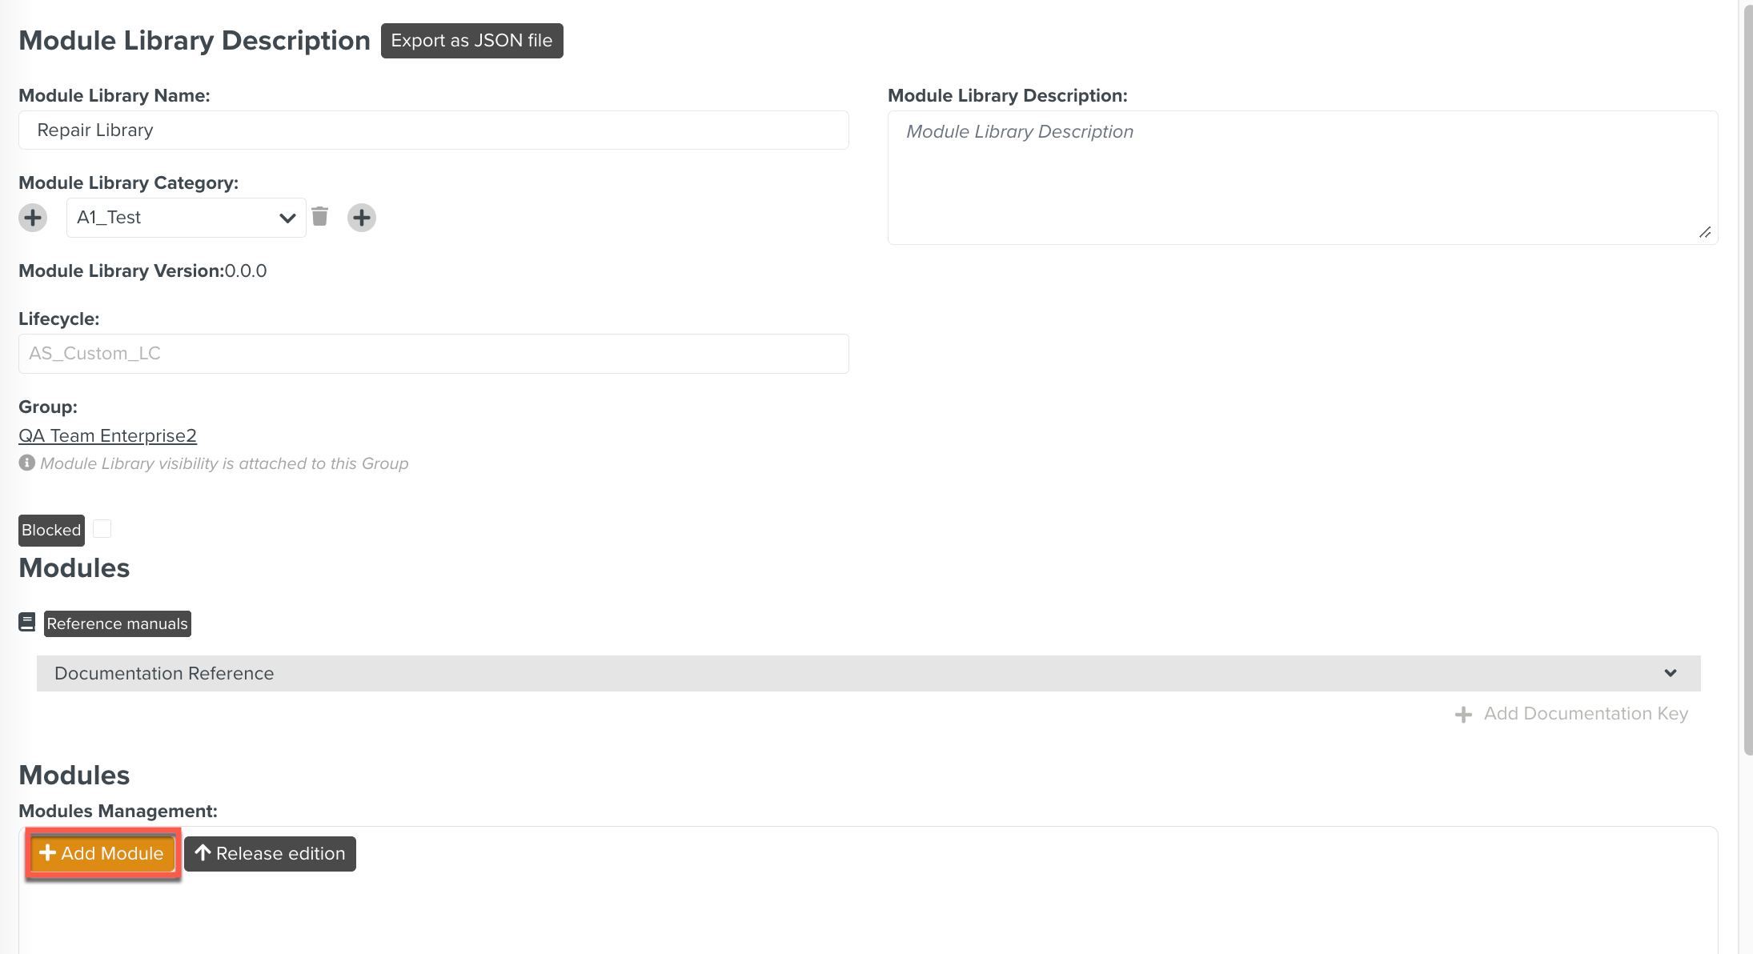1753x954 pixels.
Task: Click the Module Library Name field
Action: pos(433,130)
